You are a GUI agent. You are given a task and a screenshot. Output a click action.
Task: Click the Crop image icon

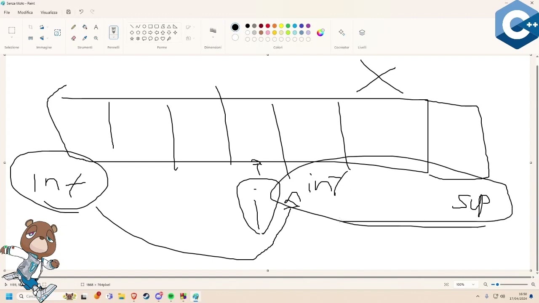[x=30, y=27]
